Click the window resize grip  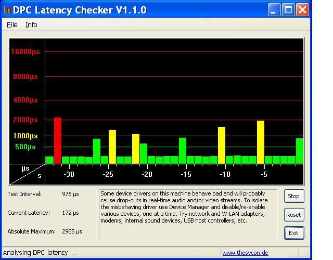coord(306,254)
